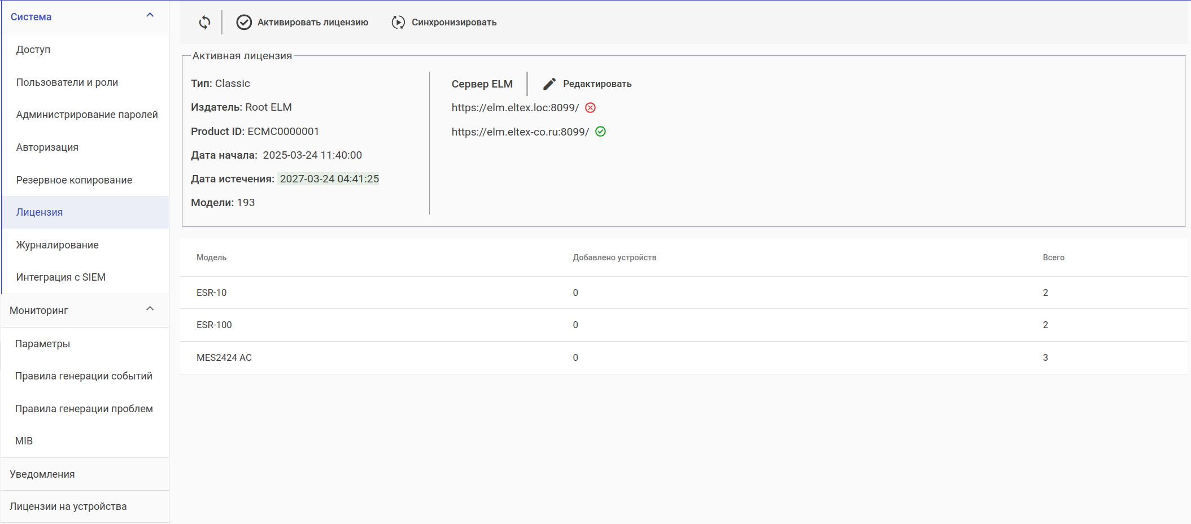Viewport: 1191px width, 524px height.
Task: Click the Добавлено устройств column header
Action: [x=614, y=257]
